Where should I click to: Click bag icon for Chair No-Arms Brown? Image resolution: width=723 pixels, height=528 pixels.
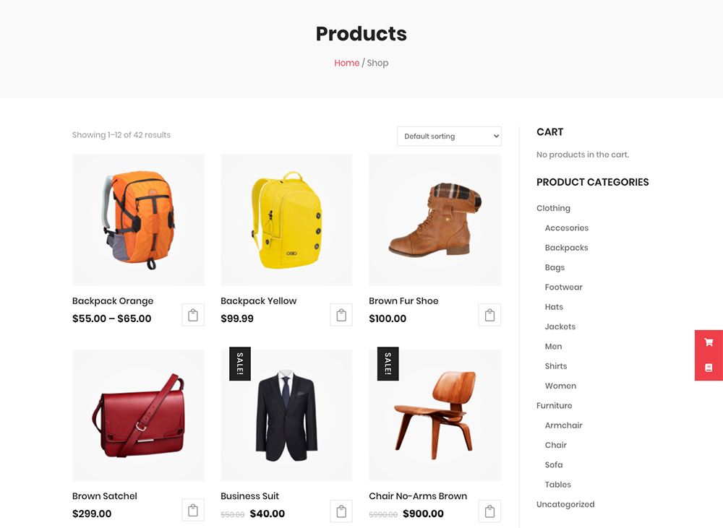point(489,511)
